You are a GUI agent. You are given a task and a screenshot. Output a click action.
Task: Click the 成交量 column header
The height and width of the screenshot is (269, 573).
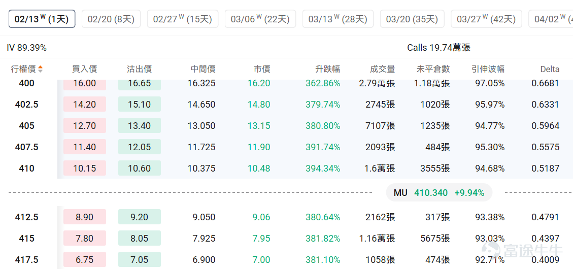pos(383,69)
